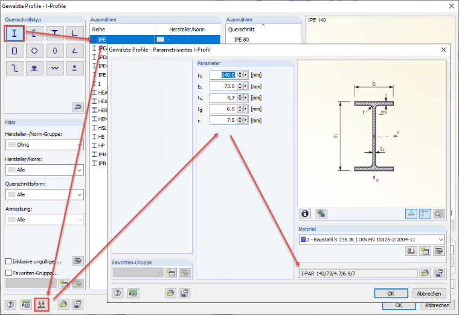The height and width of the screenshot is (315, 459).
Task: Select the rectangular hollow section type
Action: pos(14,51)
